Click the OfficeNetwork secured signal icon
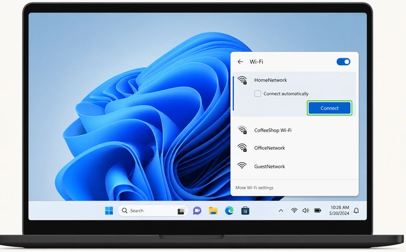The width and height of the screenshot is (406, 252). click(x=242, y=148)
